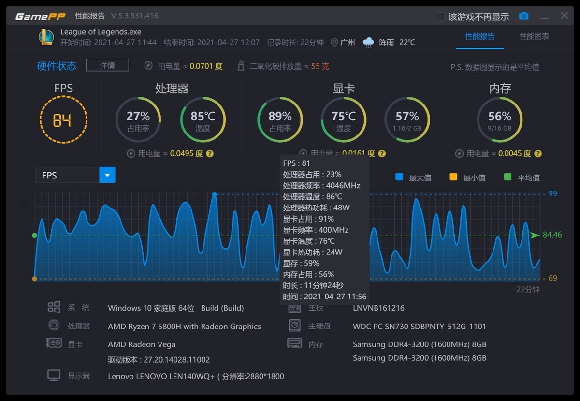Viewport: 580px width, 401px height.
Task: Click the WDC PC SN730 disk name
Action: point(420,327)
